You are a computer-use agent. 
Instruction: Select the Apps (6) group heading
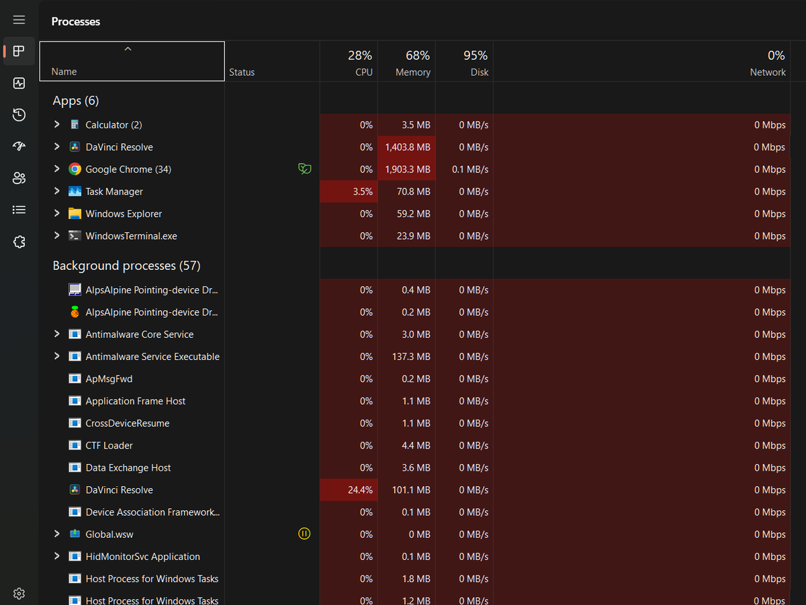tap(76, 101)
